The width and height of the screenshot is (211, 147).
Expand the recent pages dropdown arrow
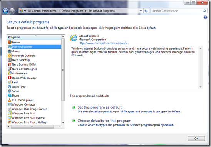coord(17,11)
